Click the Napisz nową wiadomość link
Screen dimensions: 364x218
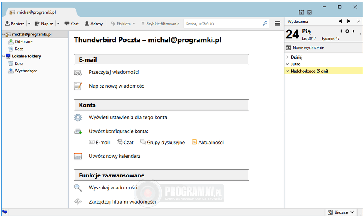[x=116, y=86]
